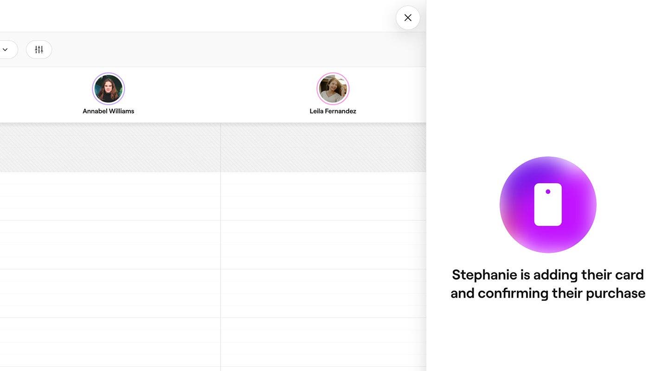Screen dimensions: 668x371
Task: Pick the first open slot in Leila Fernandez's column
Action: pyautogui.click(x=323, y=178)
